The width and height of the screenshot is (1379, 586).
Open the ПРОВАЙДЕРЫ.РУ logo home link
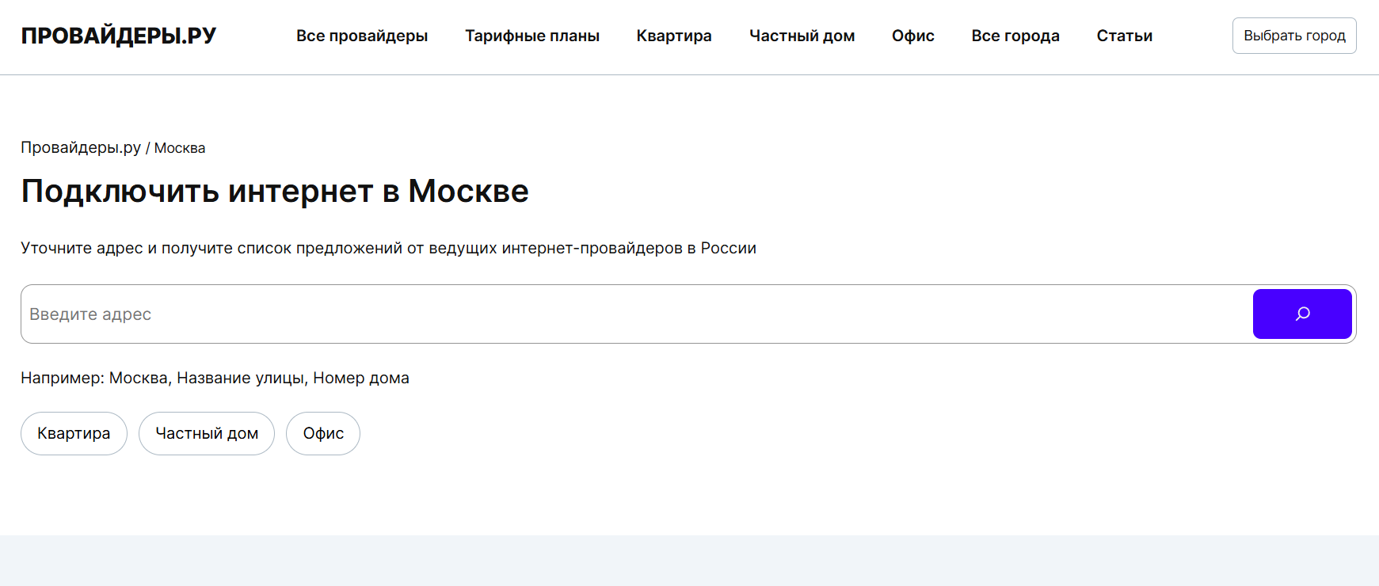pos(119,36)
